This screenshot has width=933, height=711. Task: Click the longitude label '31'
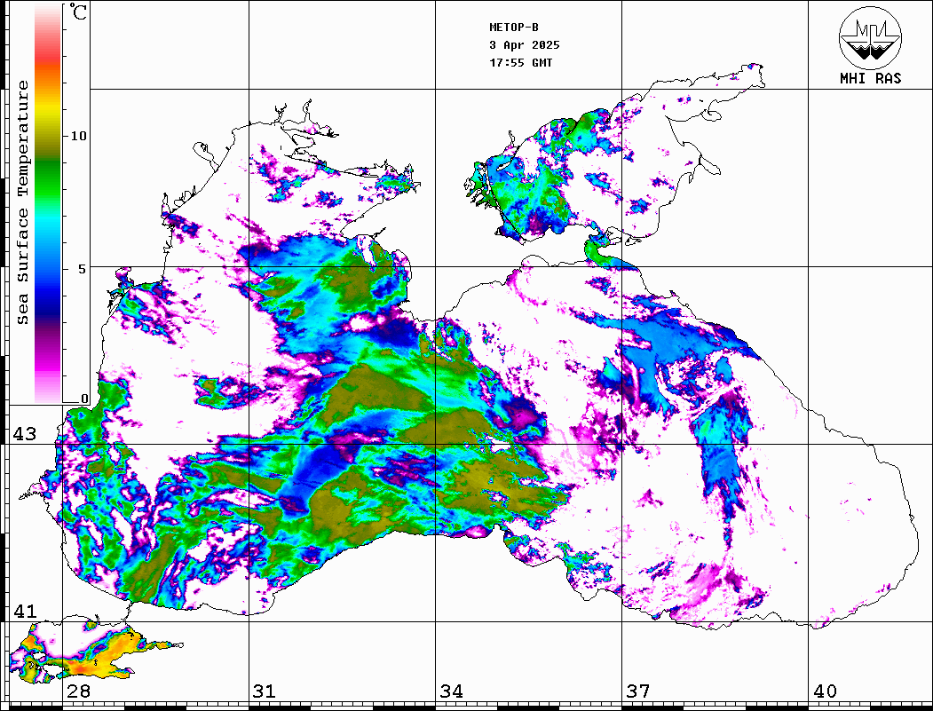(265, 691)
